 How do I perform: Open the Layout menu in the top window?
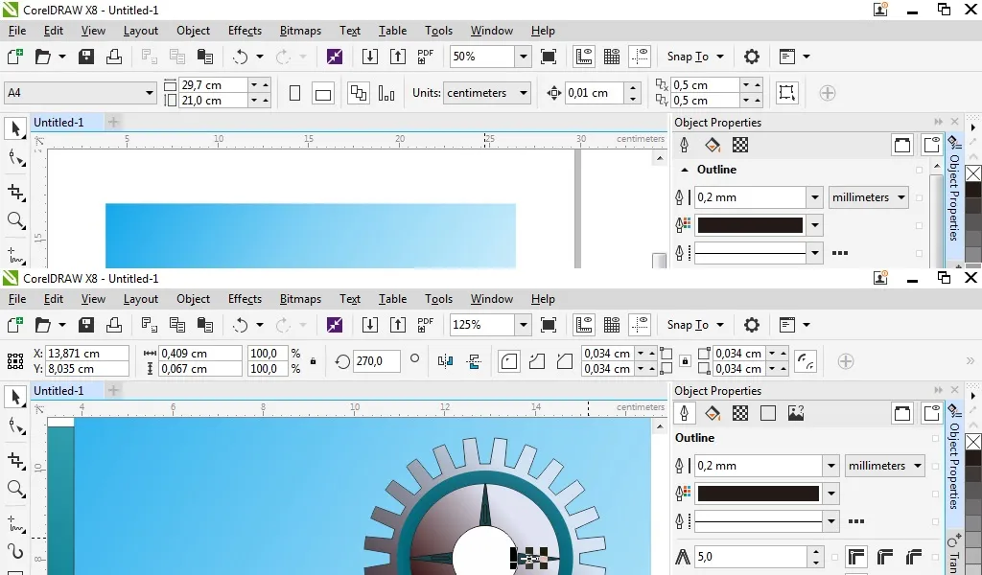coord(140,31)
